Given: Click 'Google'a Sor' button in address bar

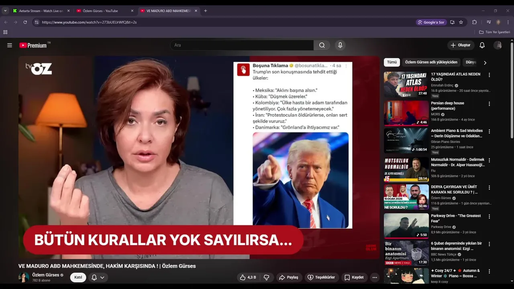Looking at the screenshot, I should point(431,22).
